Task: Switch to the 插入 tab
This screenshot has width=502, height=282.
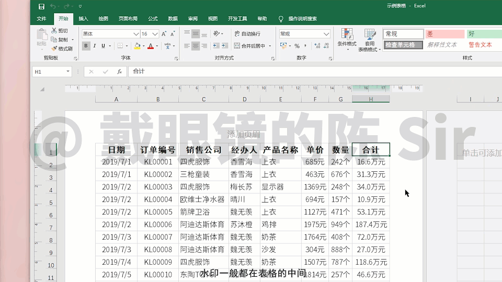Action: 83,19
